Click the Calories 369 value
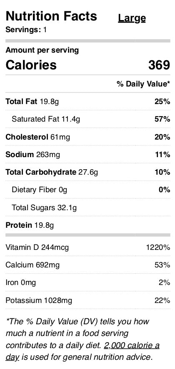The width and height of the screenshot is (175, 369). (159, 65)
